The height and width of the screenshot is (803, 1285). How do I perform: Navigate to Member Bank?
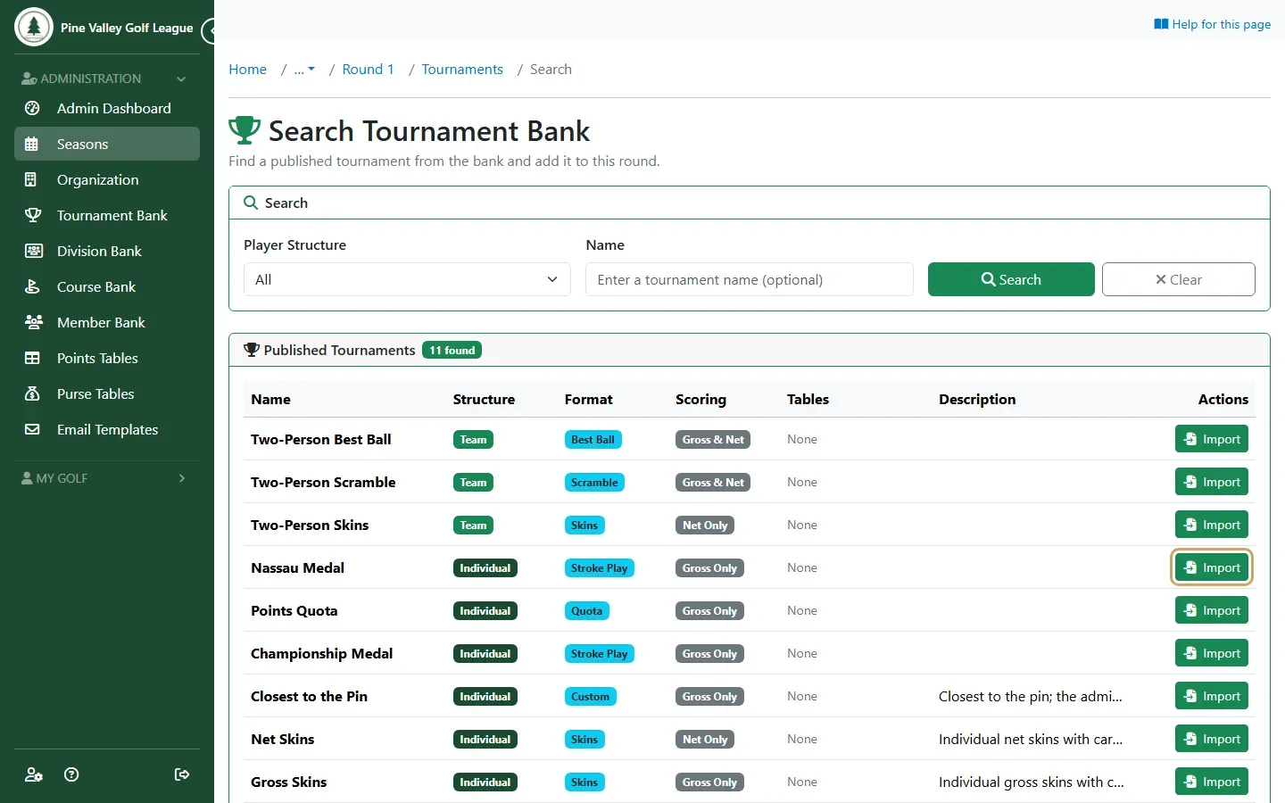click(107, 322)
